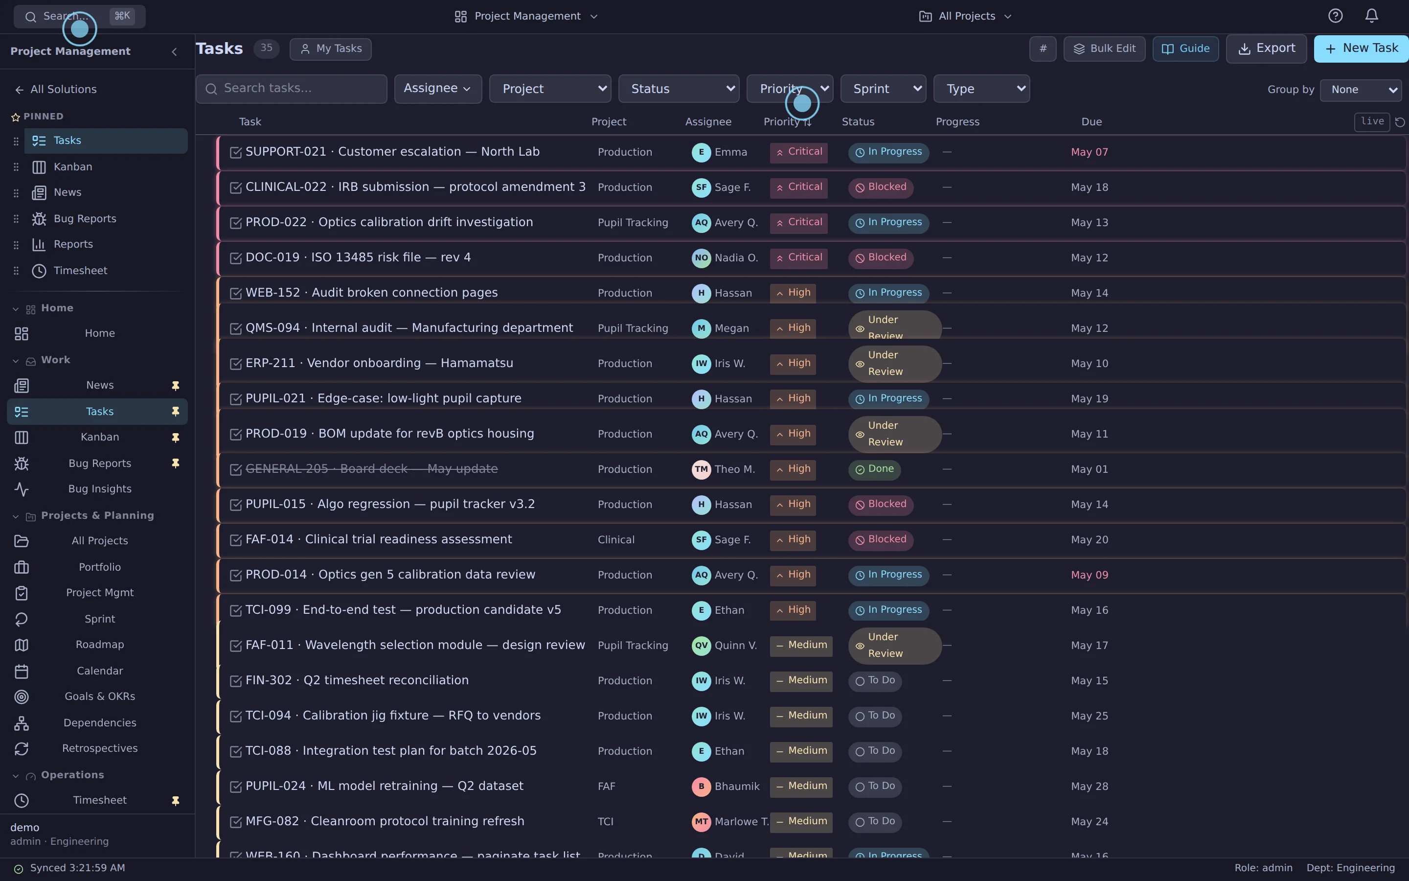Check off SUPPORT-021 Customer escalation task
This screenshot has height=881, width=1409.
click(x=236, y=153)
